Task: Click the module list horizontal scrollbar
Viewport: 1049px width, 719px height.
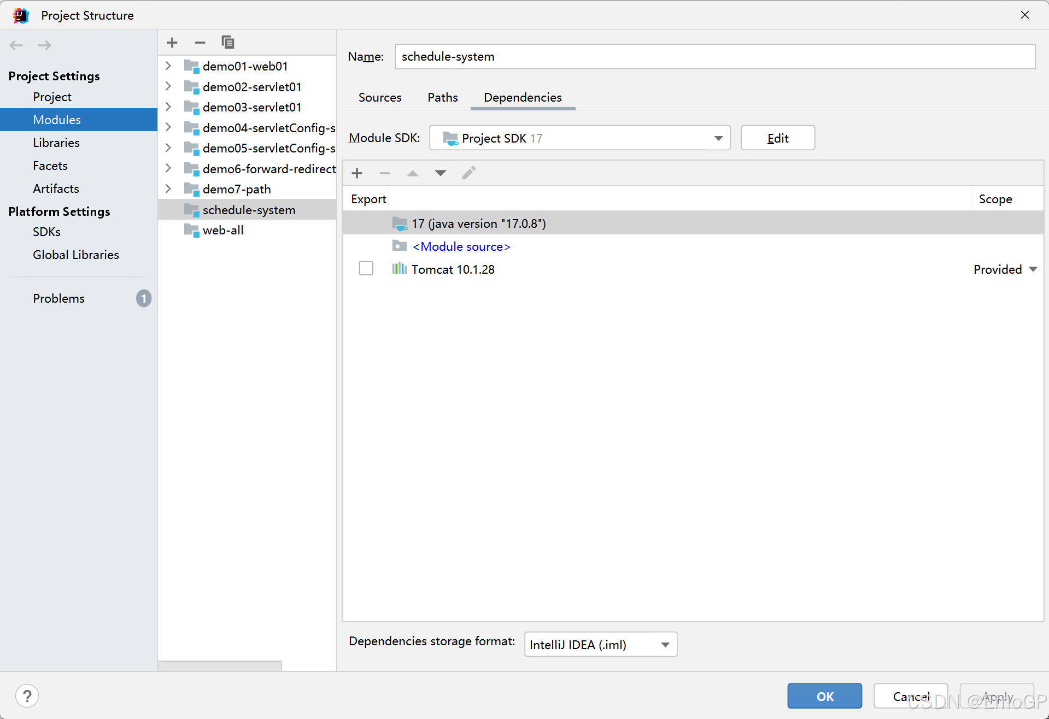Action: 220,665
